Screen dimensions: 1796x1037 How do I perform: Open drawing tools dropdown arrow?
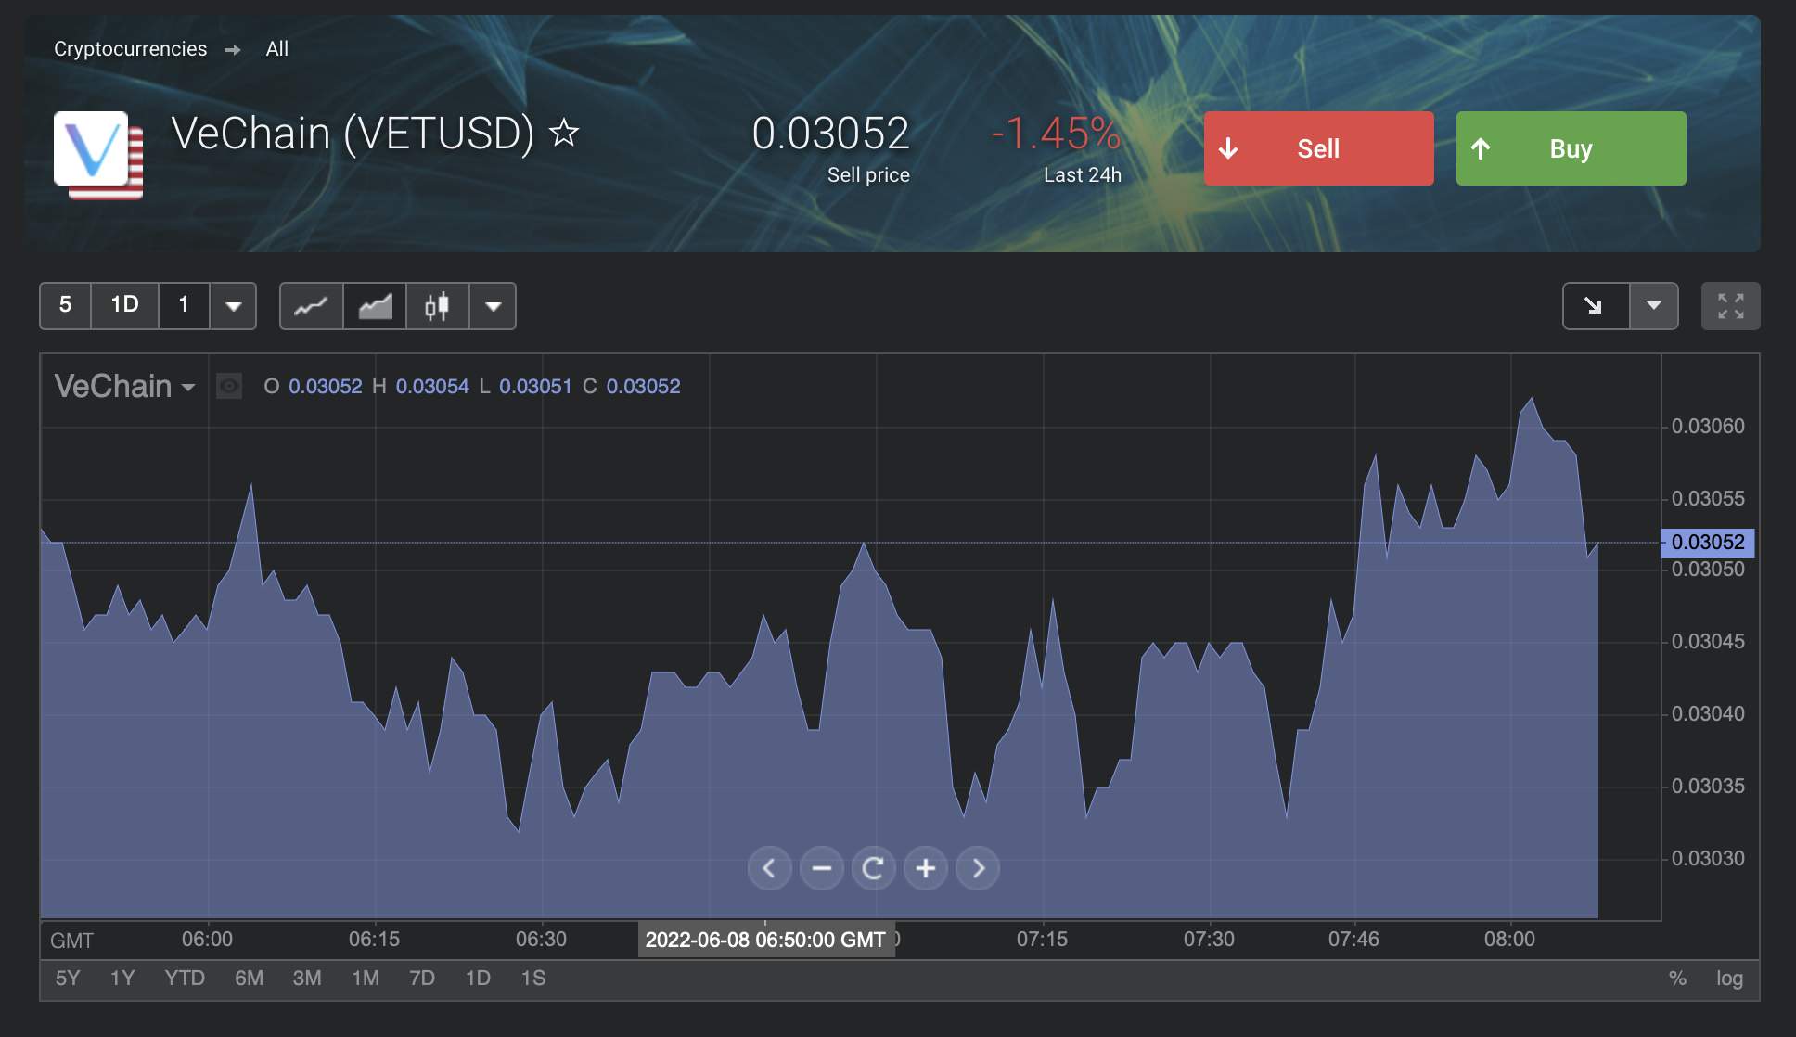click(x=1654, y=305)
